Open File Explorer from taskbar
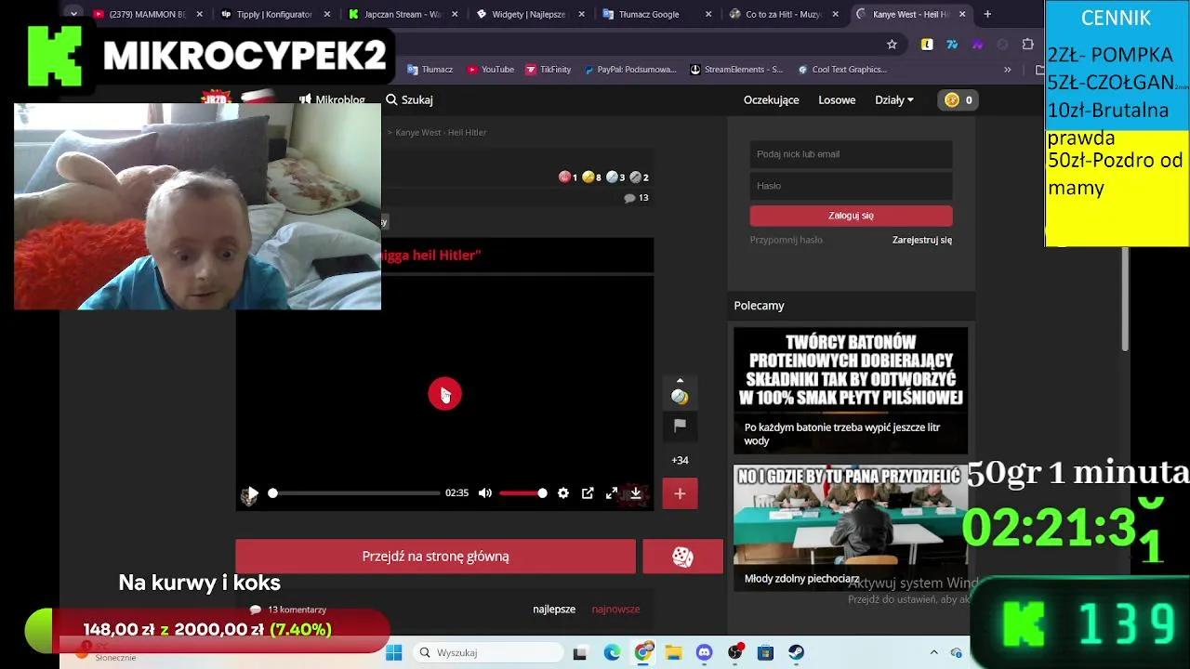Screen dimensions: 1190x669 pyautogui.click(x=673, y=652)
